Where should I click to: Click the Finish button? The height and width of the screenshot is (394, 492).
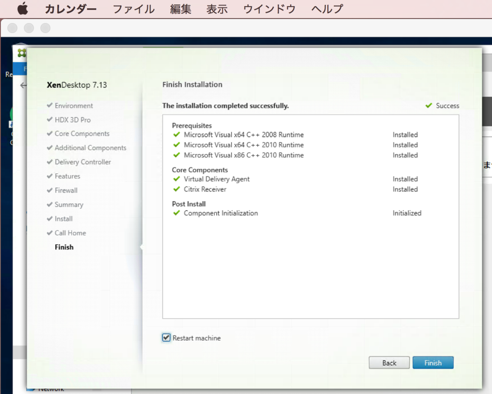click(433, 363)
